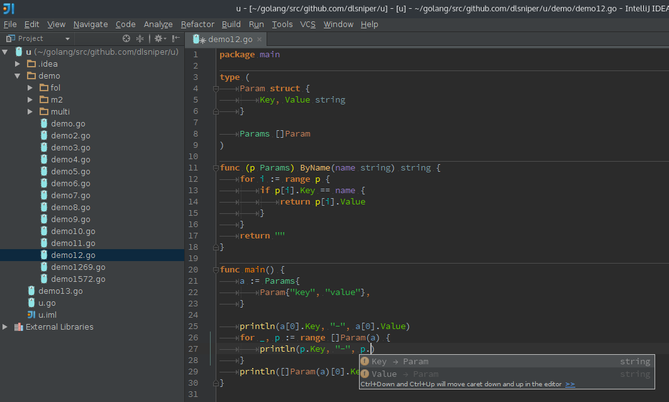Hide the Project tool window
This screenshot has height=402, width=669.
[x=174, y=38]
